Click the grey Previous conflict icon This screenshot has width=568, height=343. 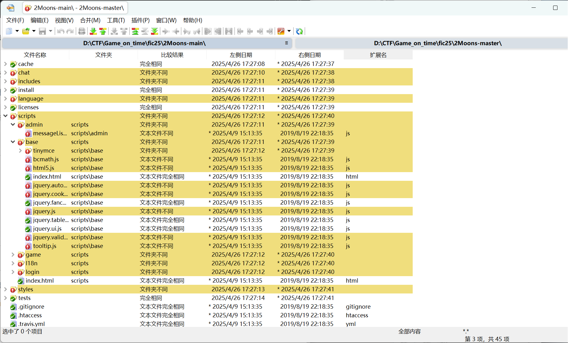coord(124,31)
